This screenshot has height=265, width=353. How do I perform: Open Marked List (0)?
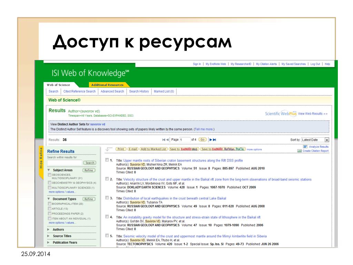click(164, 91)
